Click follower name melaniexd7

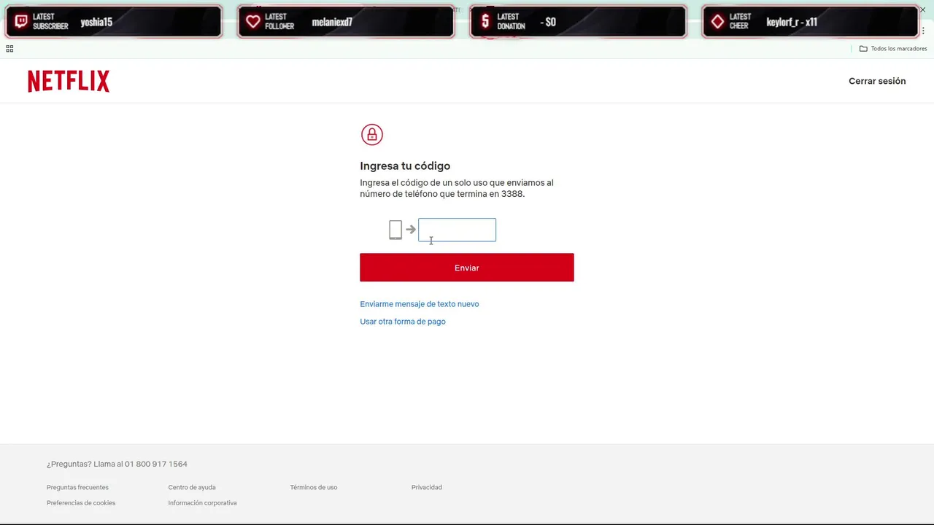(x=332, y=22)
